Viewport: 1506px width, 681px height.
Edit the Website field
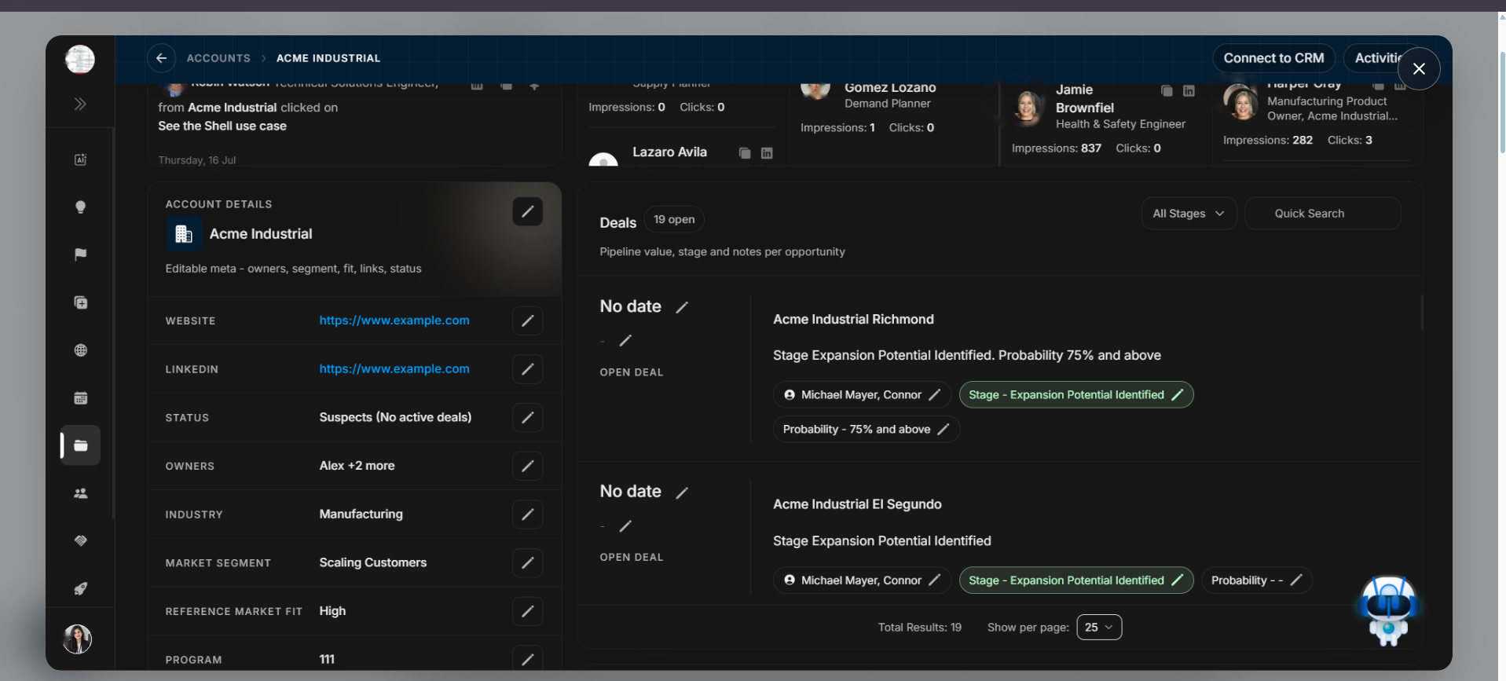(x=528, y=320)
